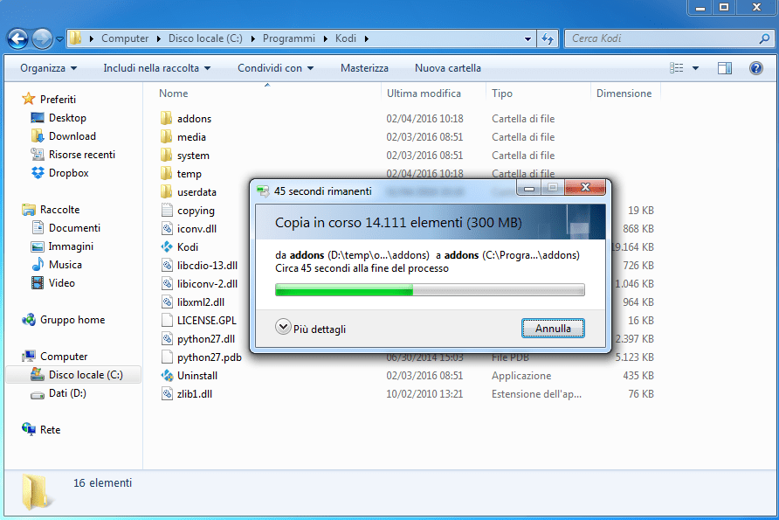Open Includi nella raccolta menu
This screenshot has width=779, height=520.
point(156,68)
